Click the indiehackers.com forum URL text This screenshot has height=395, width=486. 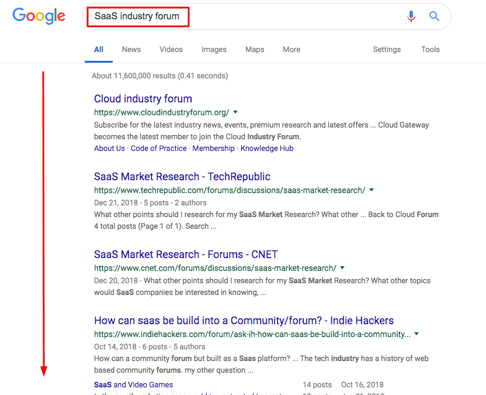252,334
